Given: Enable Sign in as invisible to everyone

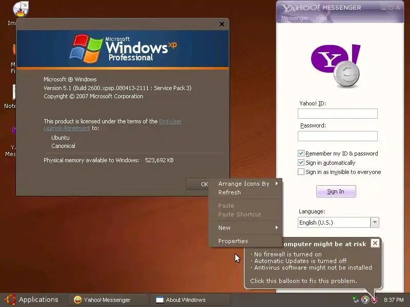Looking at the screenshot, I should tap(301, 172).
